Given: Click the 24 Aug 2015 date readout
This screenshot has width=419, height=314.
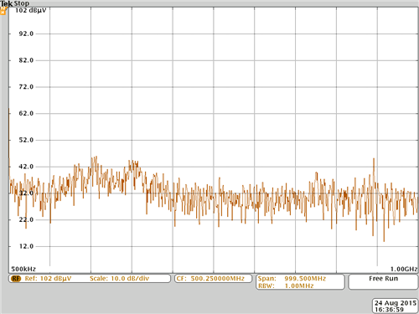Looking at the screenshot, I should [396, 303].
